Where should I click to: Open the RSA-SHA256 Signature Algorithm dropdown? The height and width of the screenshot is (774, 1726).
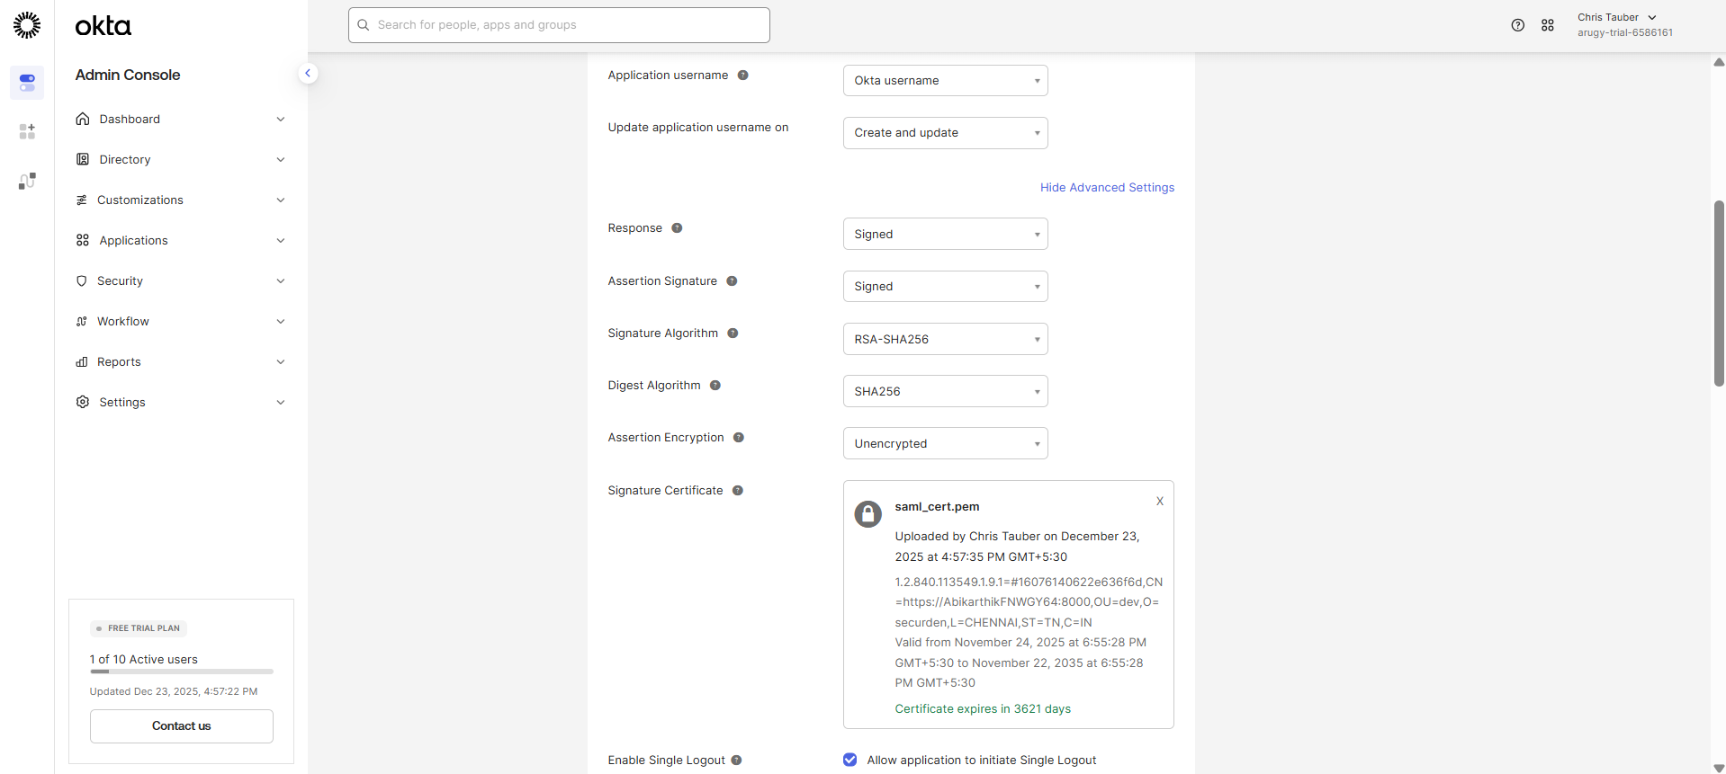click(x=946, y=339)
